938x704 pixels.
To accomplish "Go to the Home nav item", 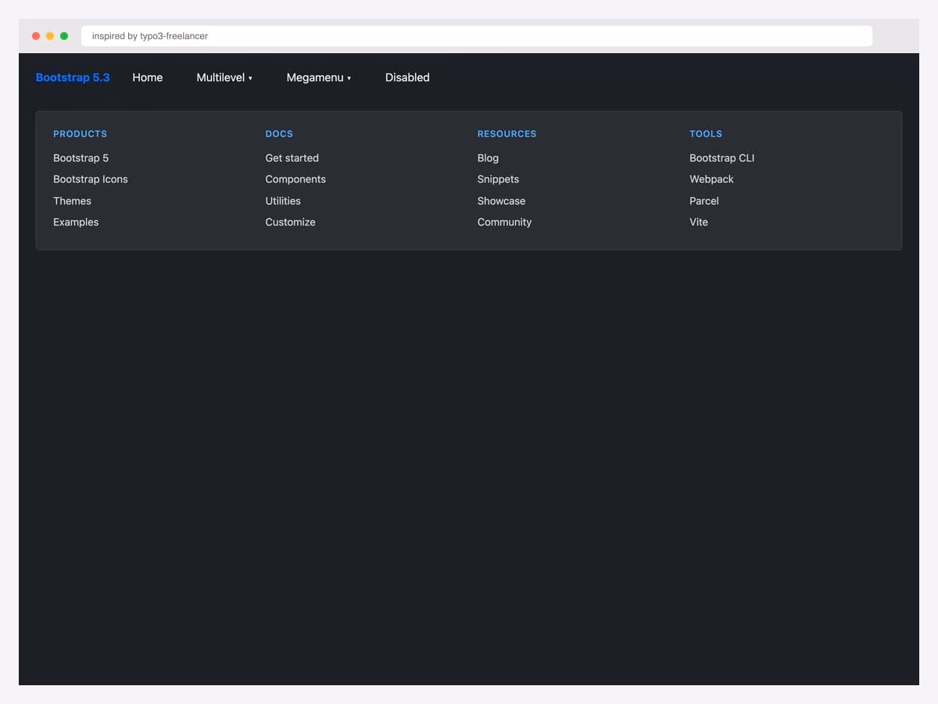I will tap(148, 77).
